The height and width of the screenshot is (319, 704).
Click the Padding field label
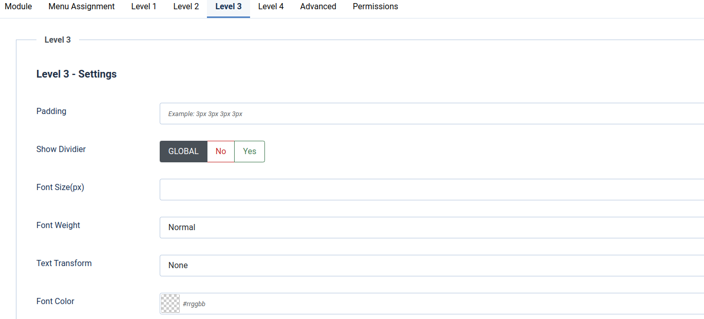click(51, 111)
